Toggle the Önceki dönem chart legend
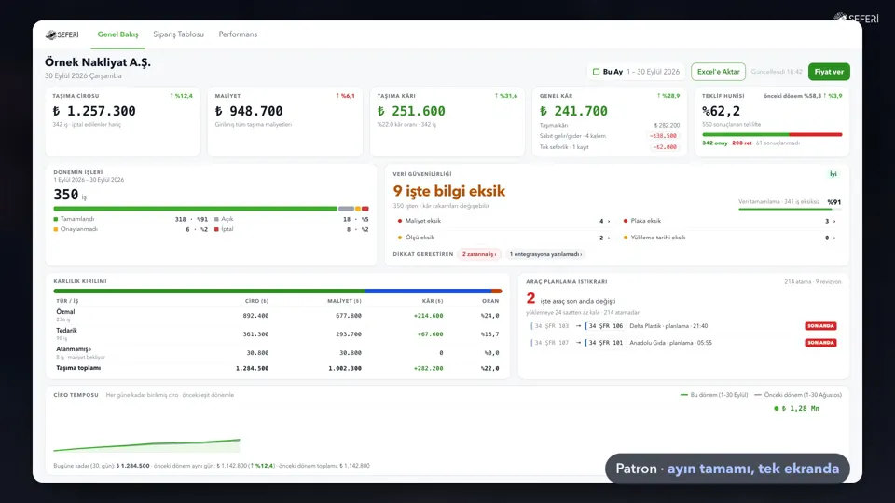The width and height of the screenshot is (895, 503). click(798, 395)
